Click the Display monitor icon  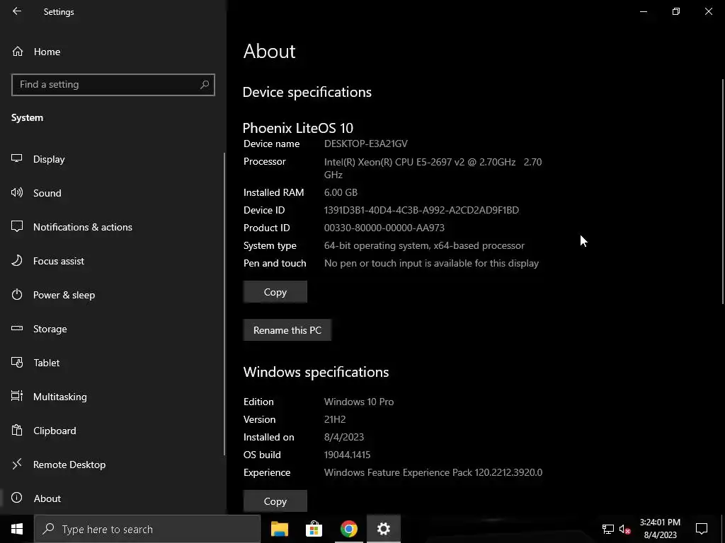[17, 158]
